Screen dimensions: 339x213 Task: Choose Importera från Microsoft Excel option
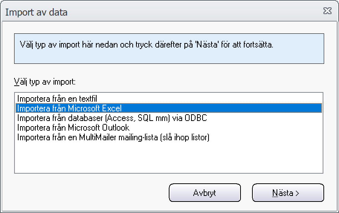tap(169, 108)
